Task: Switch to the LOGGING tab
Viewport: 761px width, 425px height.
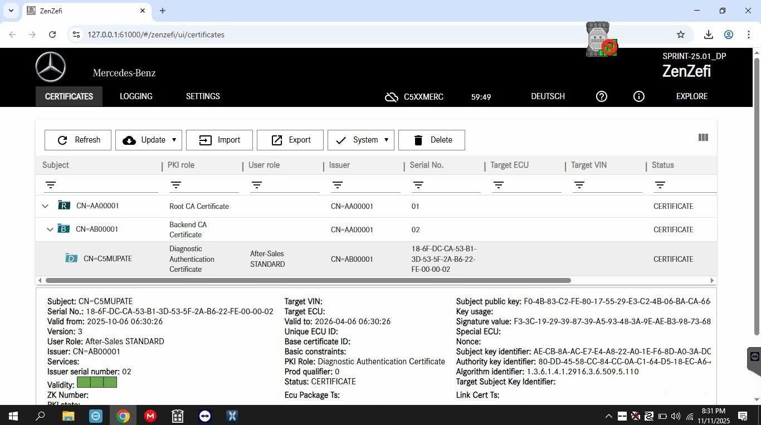Action: coord(135,96)
